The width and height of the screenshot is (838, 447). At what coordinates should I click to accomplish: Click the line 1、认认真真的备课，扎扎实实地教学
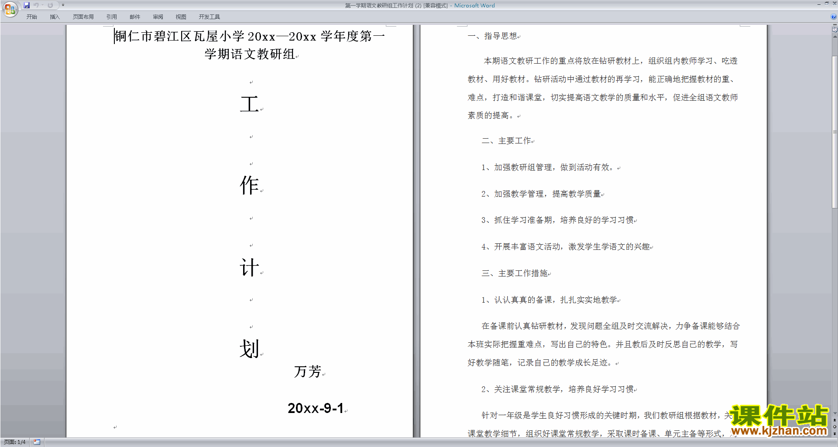[550, 300]
